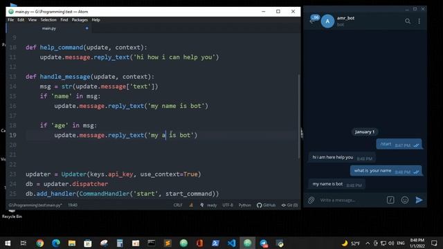Open Microsoft Store from the taskbar

point(88,243)
